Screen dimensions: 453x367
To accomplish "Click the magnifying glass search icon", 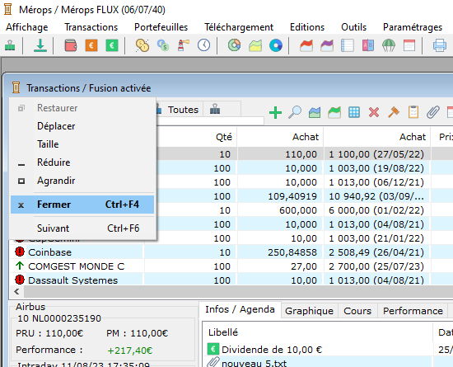I will [x=295, y=112].
